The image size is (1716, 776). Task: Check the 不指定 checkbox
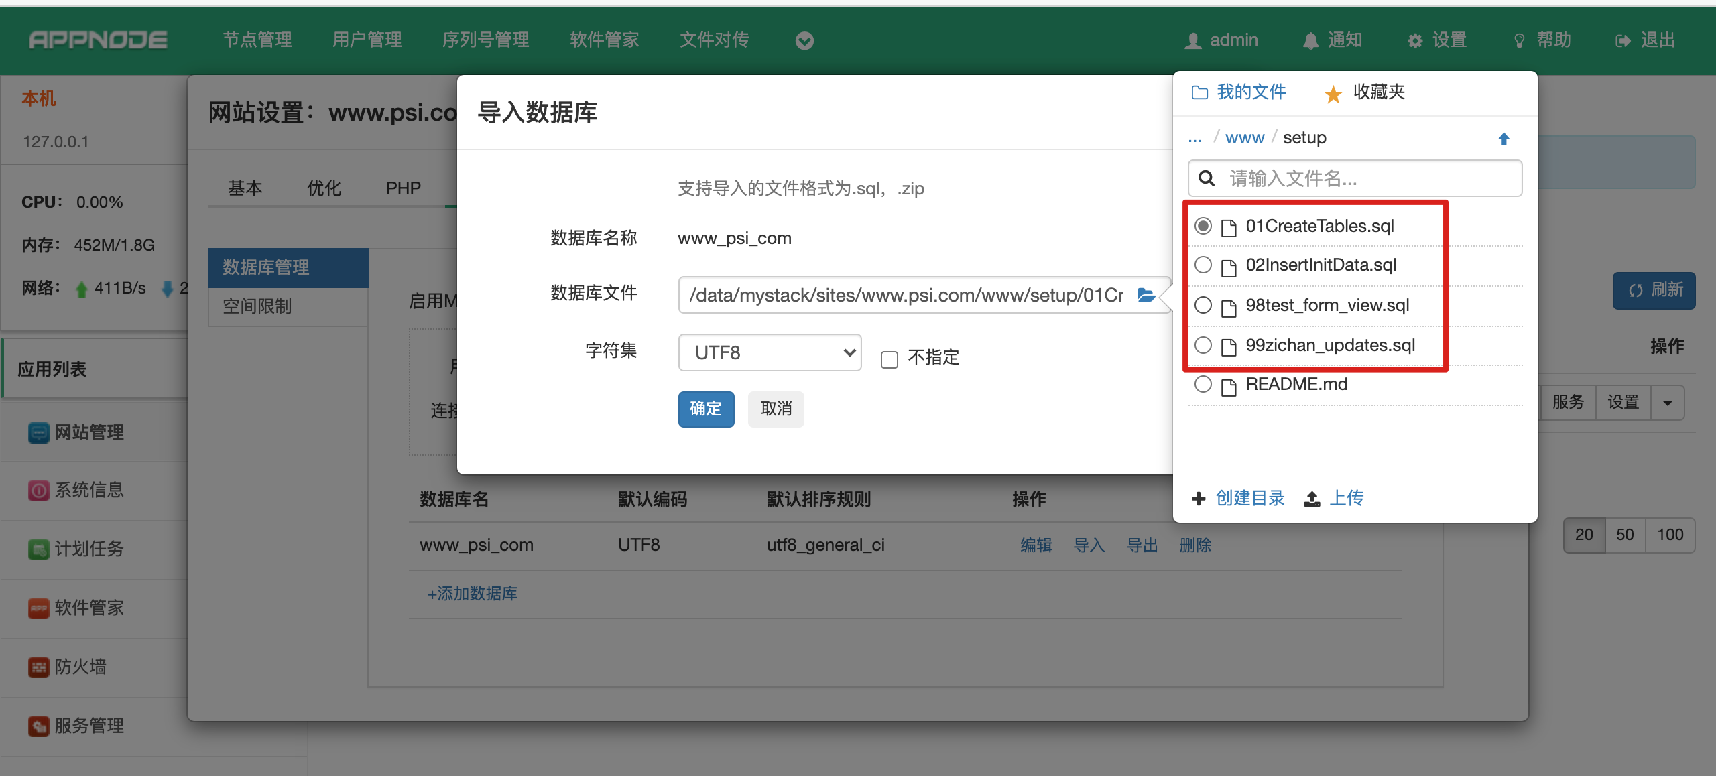point(890,360)
